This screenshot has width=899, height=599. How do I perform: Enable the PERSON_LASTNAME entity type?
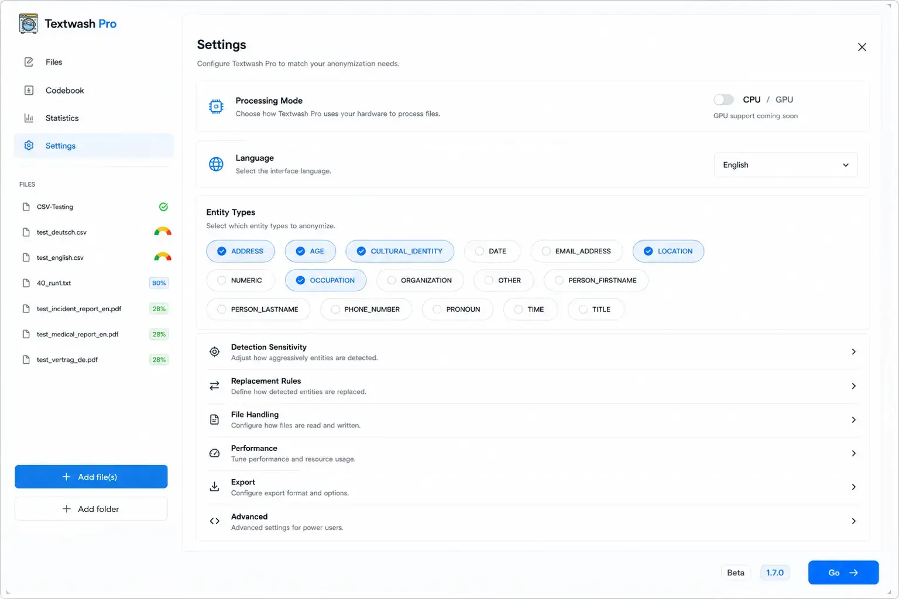tap(258, 309)
